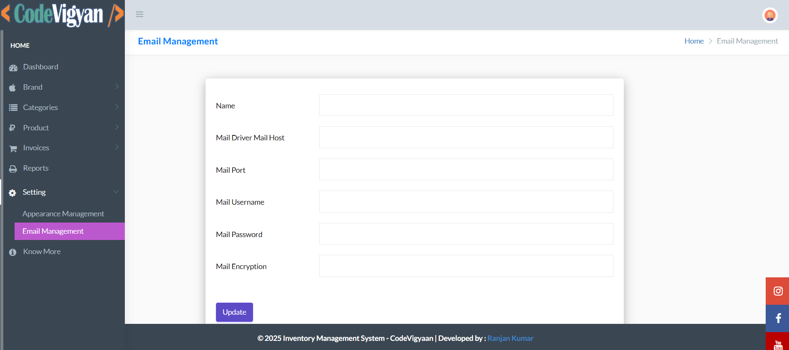Image resolution: width=789 pixels, height=350 pixels.
Task: Click the CodeVigyan logo
Action: click(x=62, y=15)
